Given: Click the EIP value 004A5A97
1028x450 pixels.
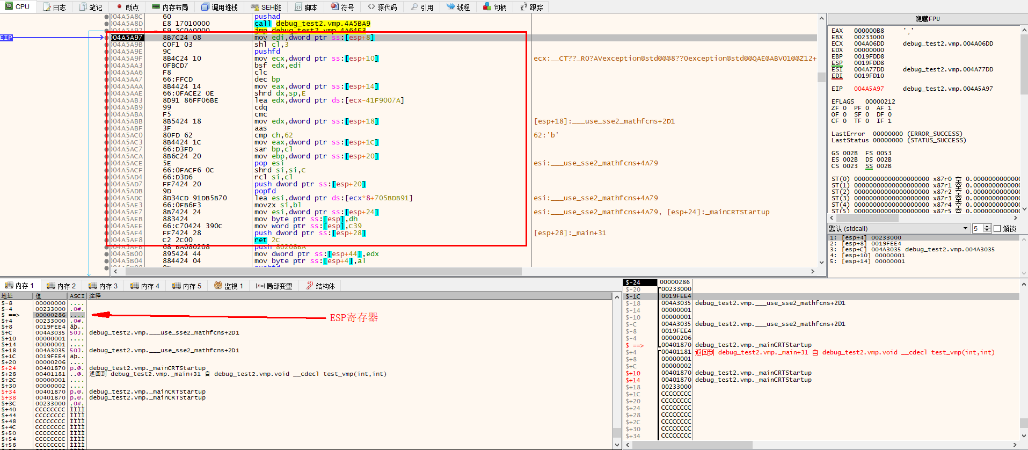Looking at the screenshot, I should coord(869,89).
